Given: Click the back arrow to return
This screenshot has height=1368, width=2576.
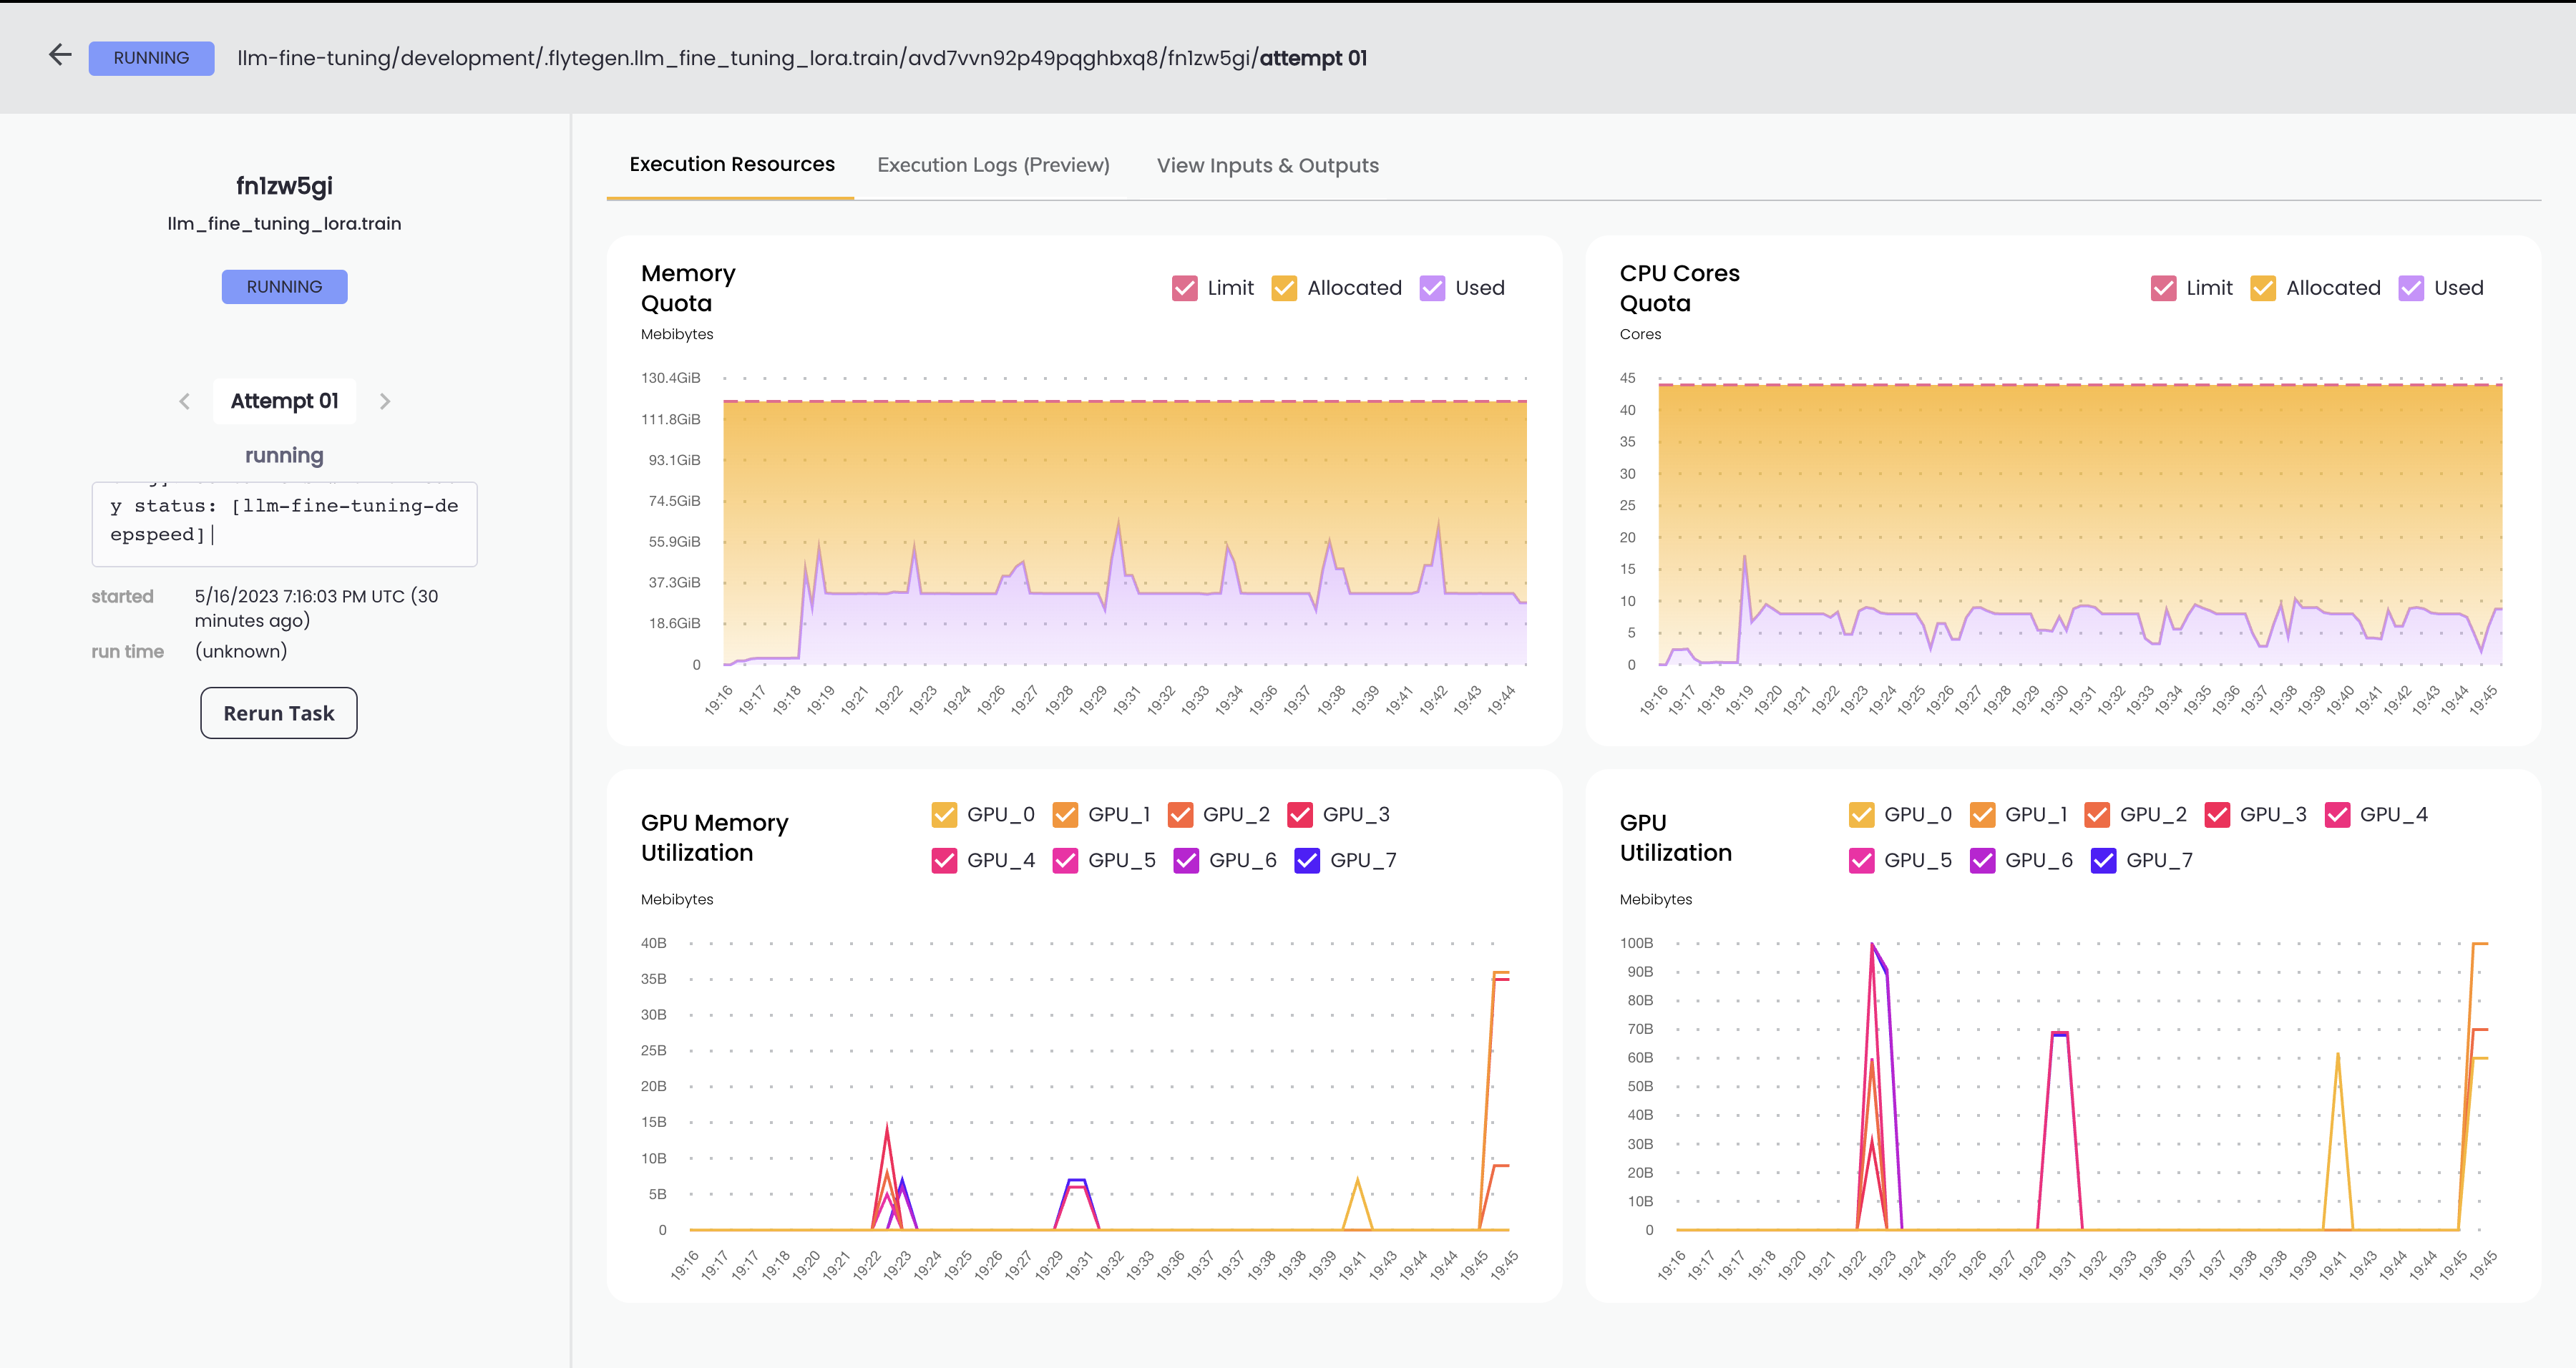Looking at the screenshot, I should [60, 55].
